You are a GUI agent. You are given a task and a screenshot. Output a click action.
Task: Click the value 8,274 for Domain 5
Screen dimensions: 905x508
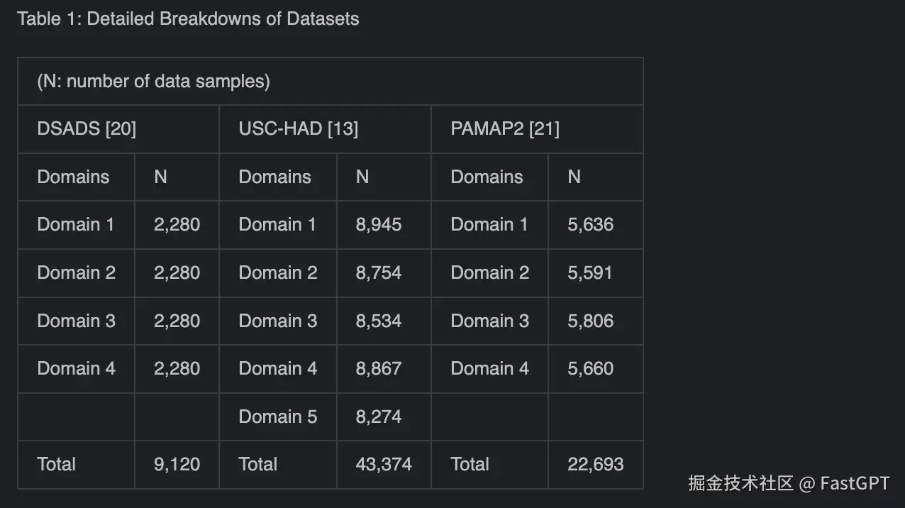(379, 416)
